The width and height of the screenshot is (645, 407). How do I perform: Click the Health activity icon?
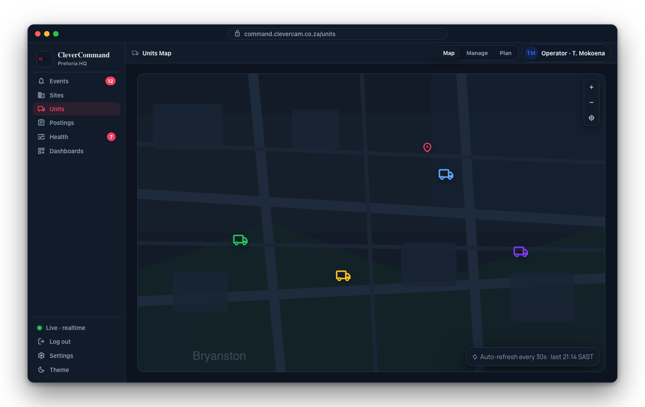[41, 137]
